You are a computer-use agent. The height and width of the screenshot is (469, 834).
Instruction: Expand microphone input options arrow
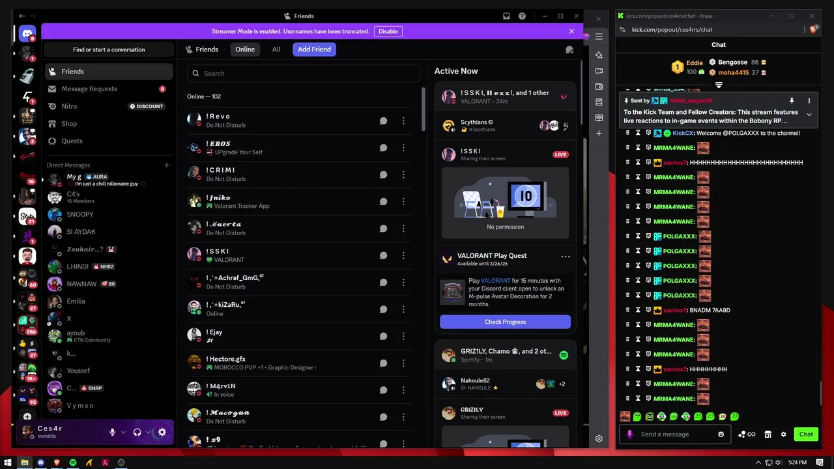click(x=123, y=432)
